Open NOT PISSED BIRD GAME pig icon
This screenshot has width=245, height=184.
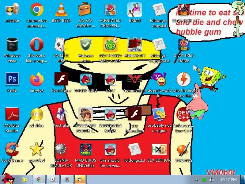110,45
